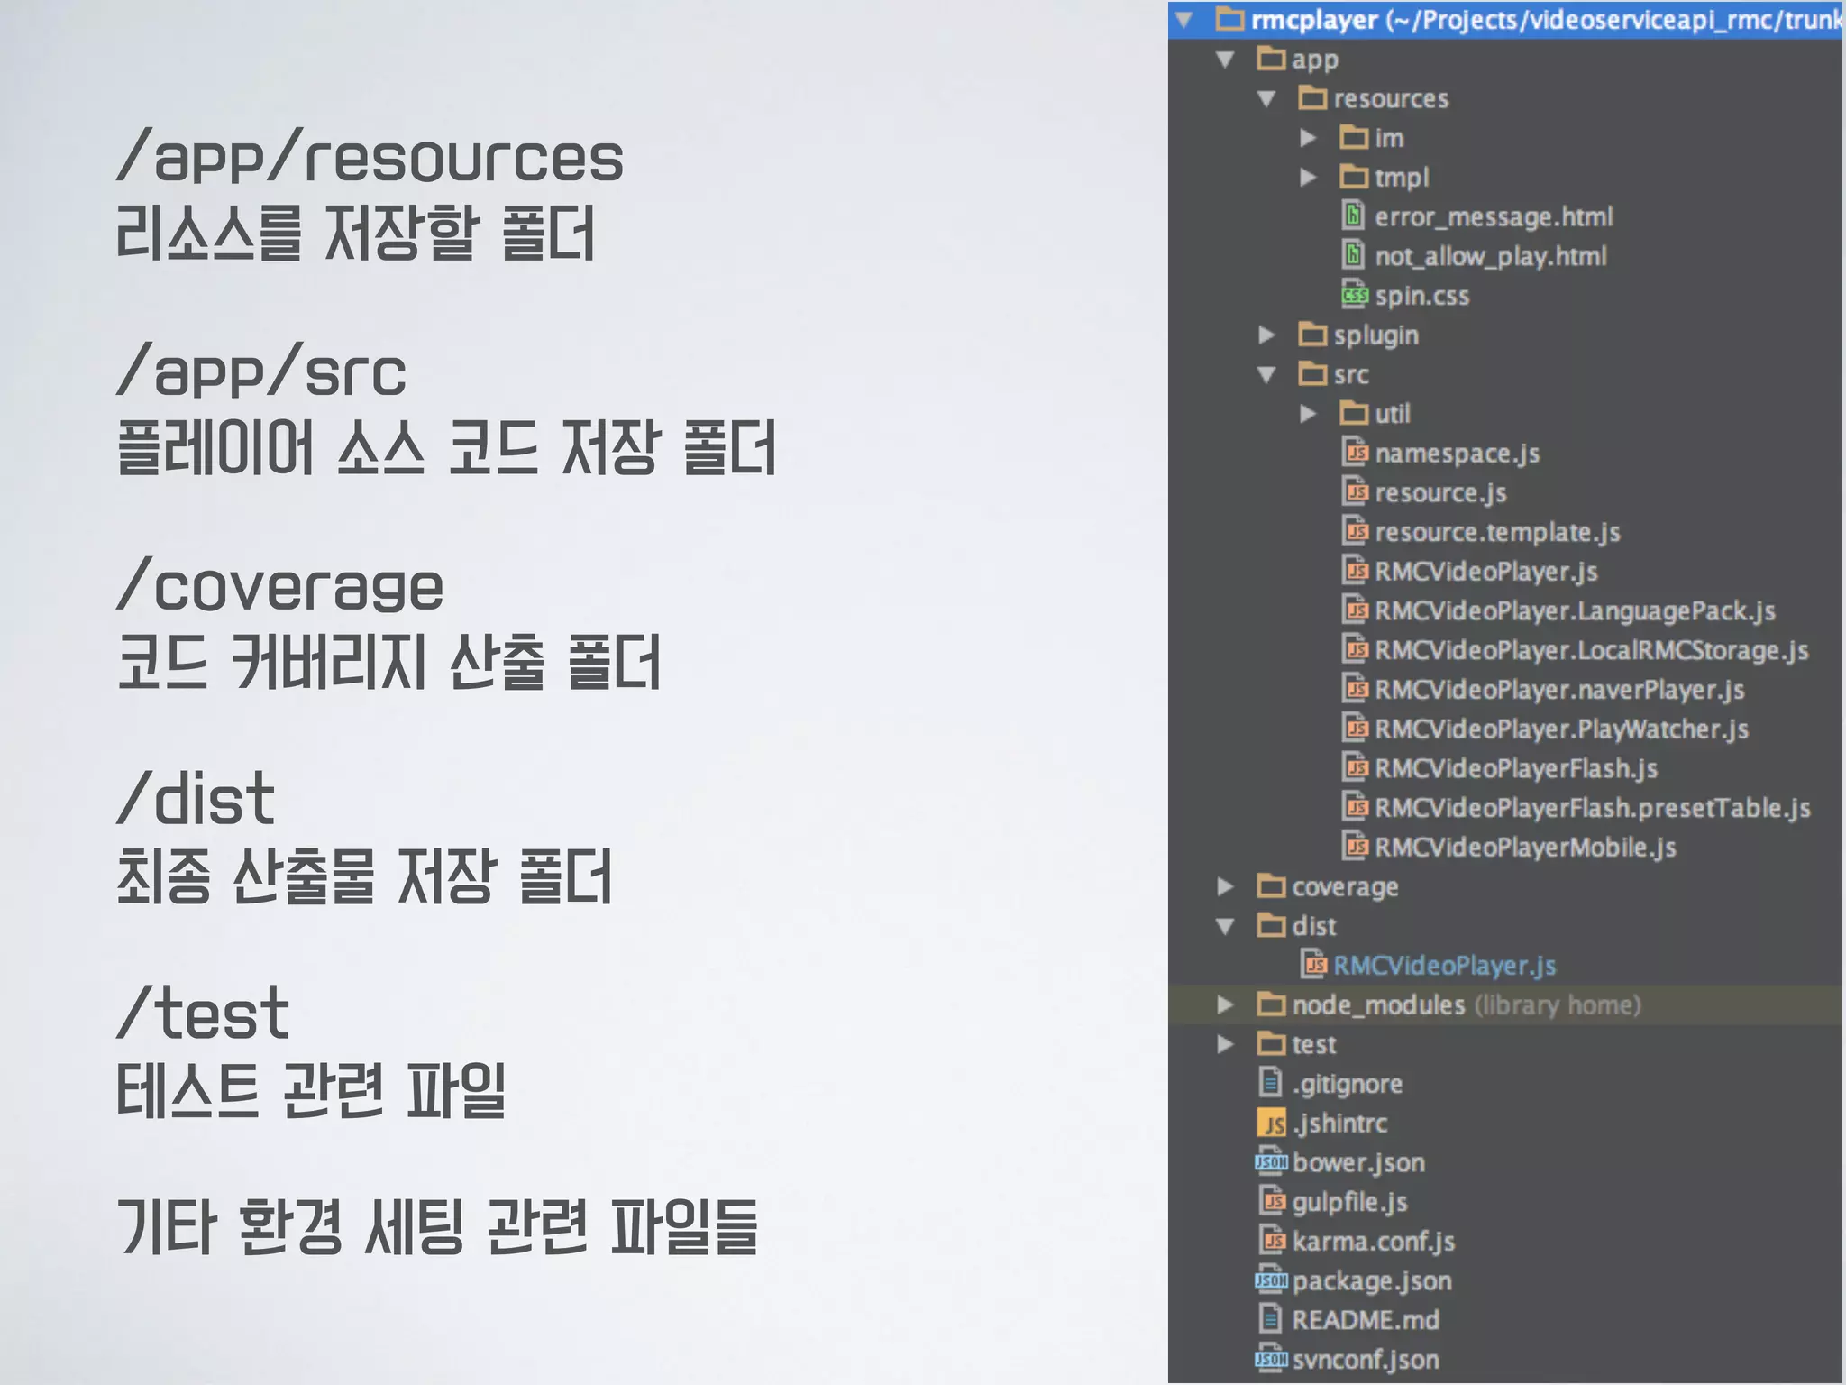Click the node_modules folder icon

[1271, 1004]
